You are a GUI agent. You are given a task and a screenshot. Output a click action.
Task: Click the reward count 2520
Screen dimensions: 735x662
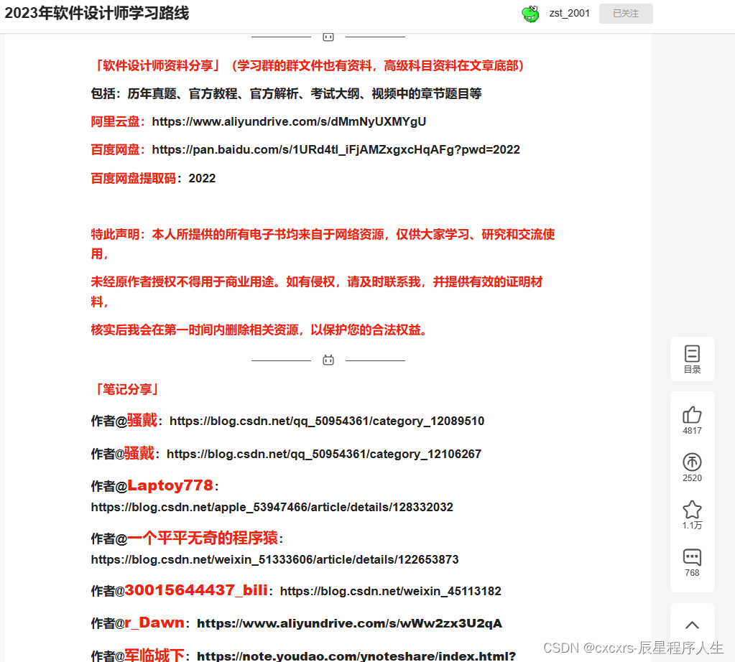[692, 478]
